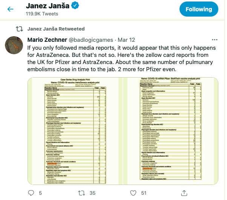Go back using the left arrow
The height and width of the screenshot is (200, 227).
tap(11, 9)
